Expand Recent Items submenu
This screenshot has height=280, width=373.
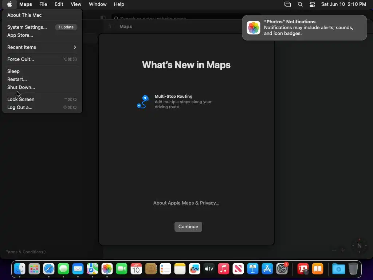coord(42,47)
